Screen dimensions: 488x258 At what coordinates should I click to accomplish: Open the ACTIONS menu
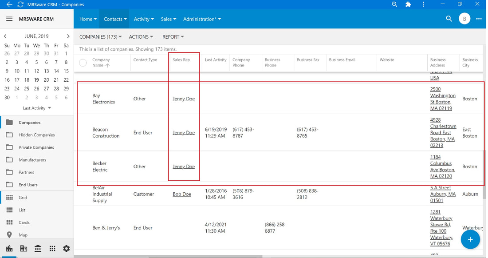pos(141,37)
